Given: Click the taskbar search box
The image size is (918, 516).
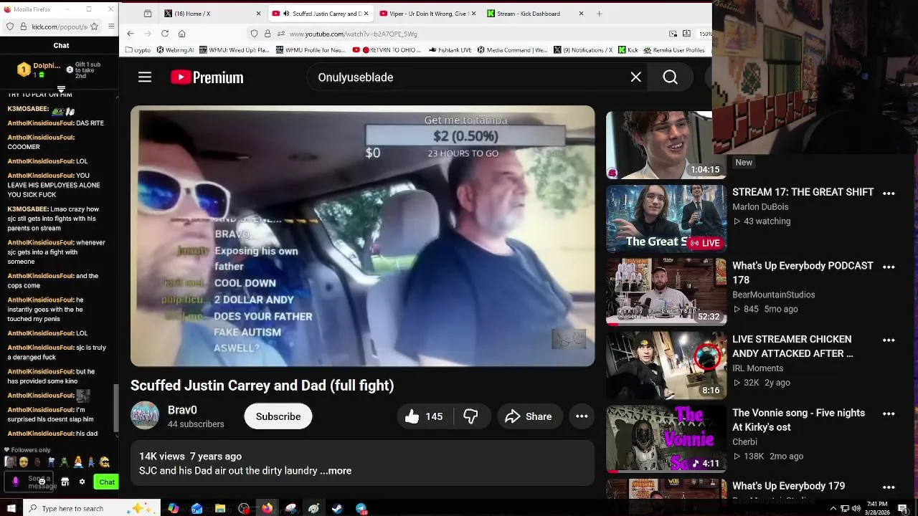Looking at the screenshot, I should pyautogui.click(x=93, y=509).
